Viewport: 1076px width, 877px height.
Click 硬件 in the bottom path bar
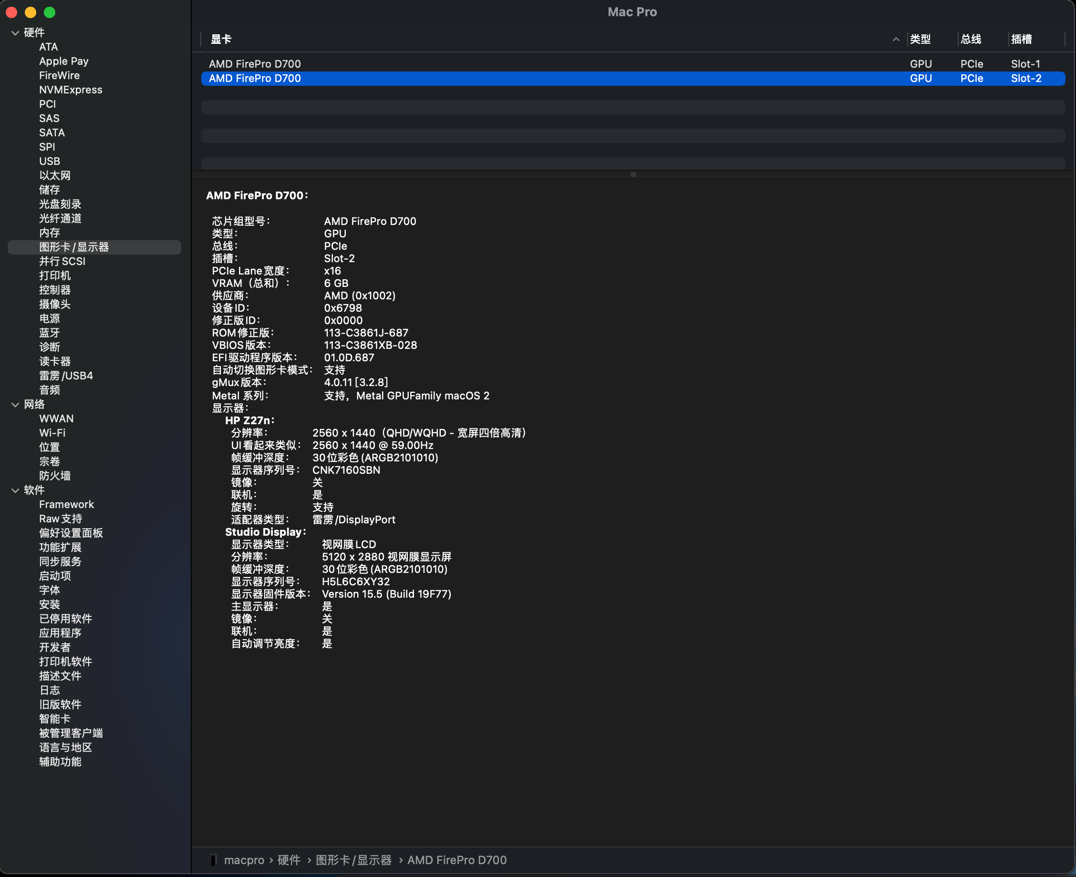click(289, 860)
